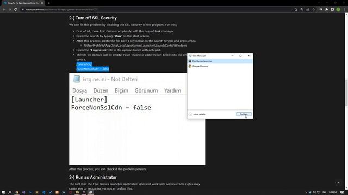This screenshot has width=348, height=195.
Task: Open Windows Start menu
Action: (3, 192)
